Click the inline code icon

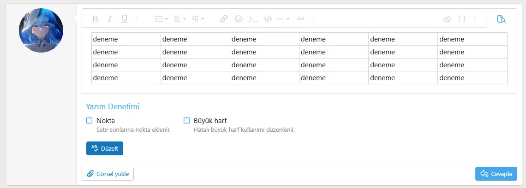[253, 19]
